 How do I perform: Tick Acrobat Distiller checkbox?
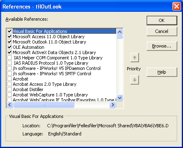click(x=9, y=89)
